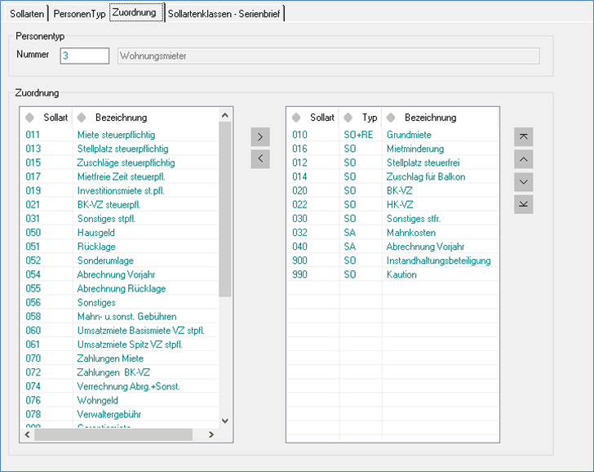Open Sollartenklassen - Serienbrief tab
The image size is (594, 472).
[x=224, y=14]
